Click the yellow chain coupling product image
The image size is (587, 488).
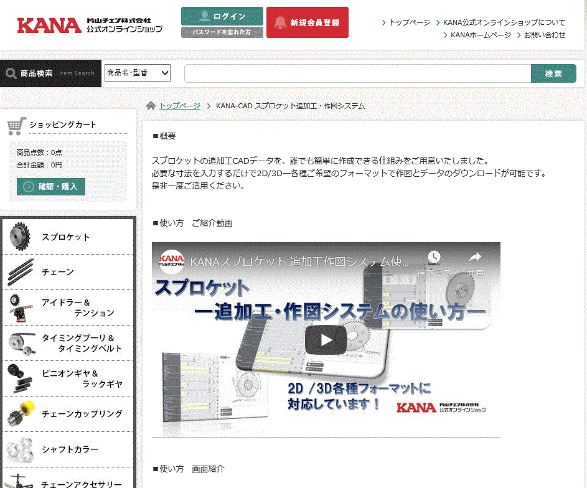tap(21, 413)
